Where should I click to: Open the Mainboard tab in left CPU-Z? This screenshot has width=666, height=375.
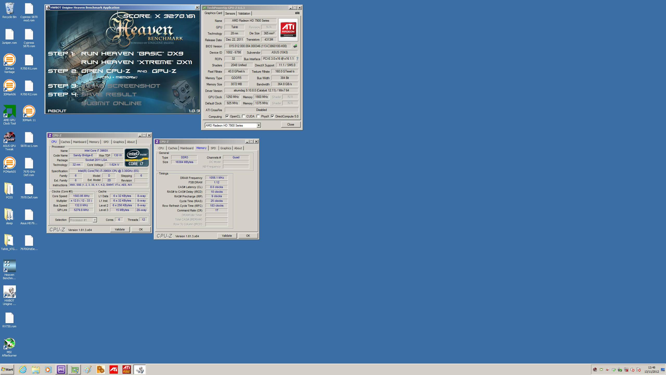pos(80,142)
